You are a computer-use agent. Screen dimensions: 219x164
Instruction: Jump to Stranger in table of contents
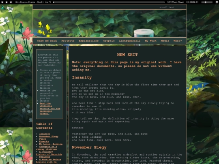45,157
